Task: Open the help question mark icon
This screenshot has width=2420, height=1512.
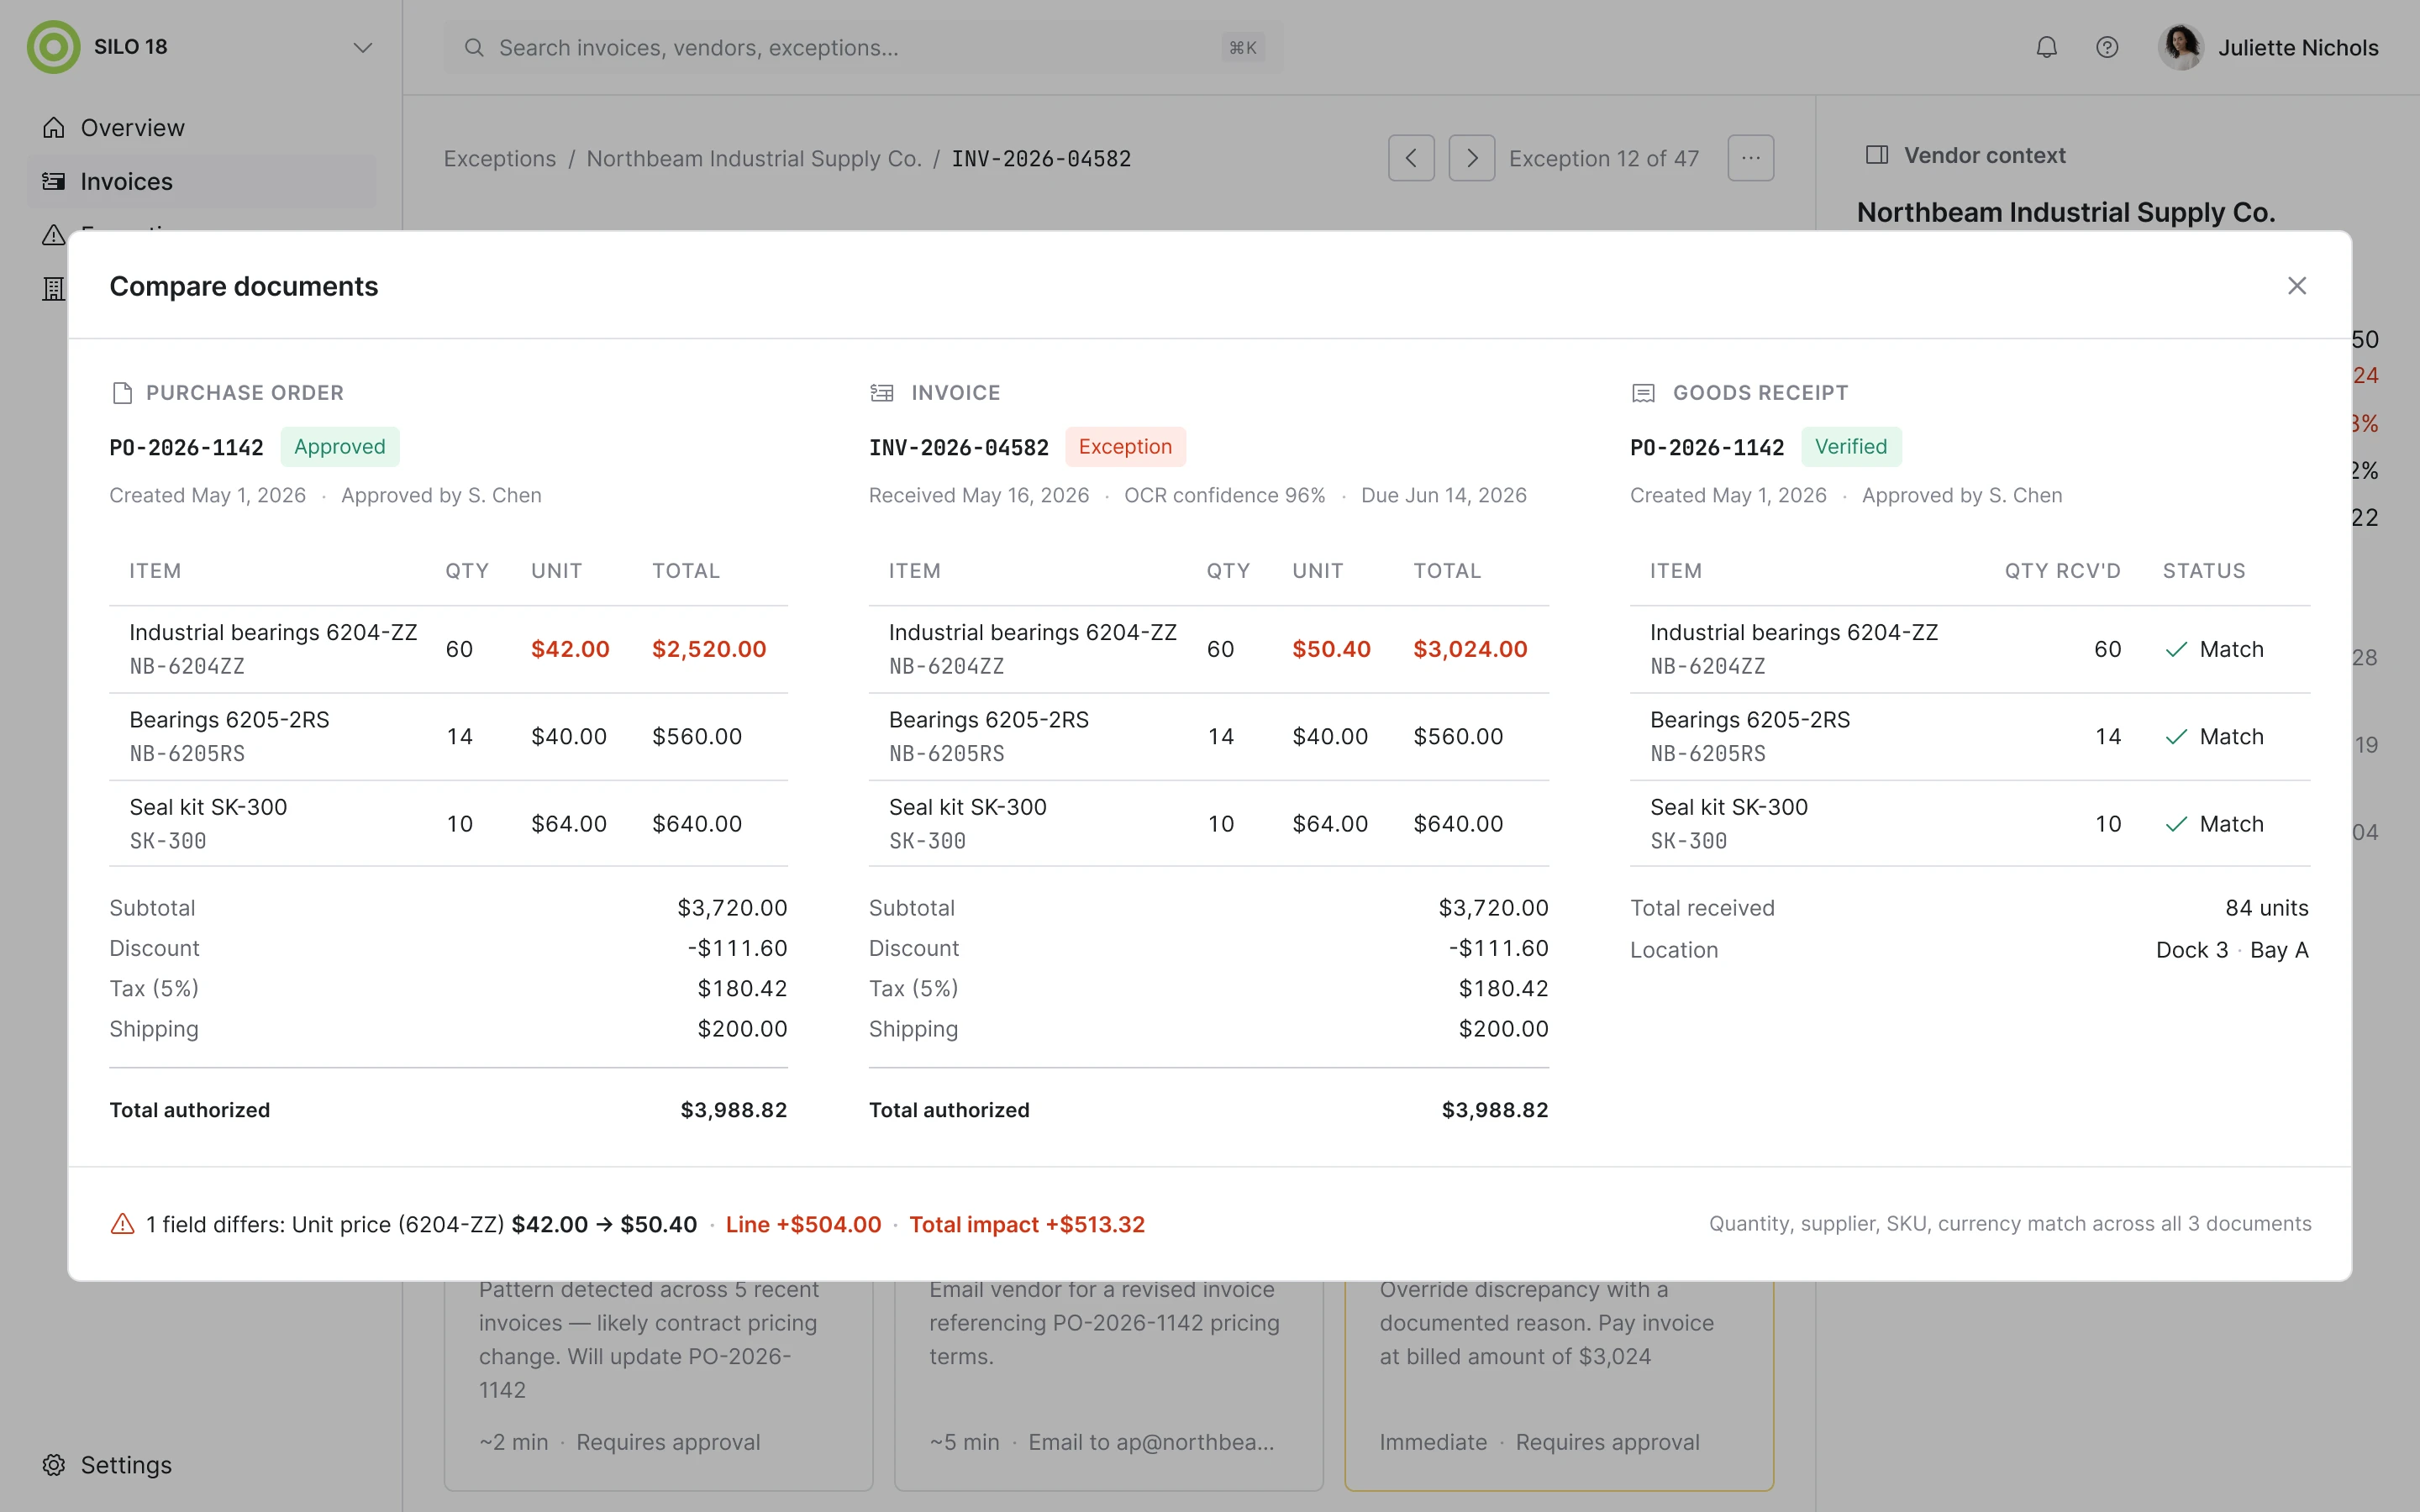Action: [2106, 47]
